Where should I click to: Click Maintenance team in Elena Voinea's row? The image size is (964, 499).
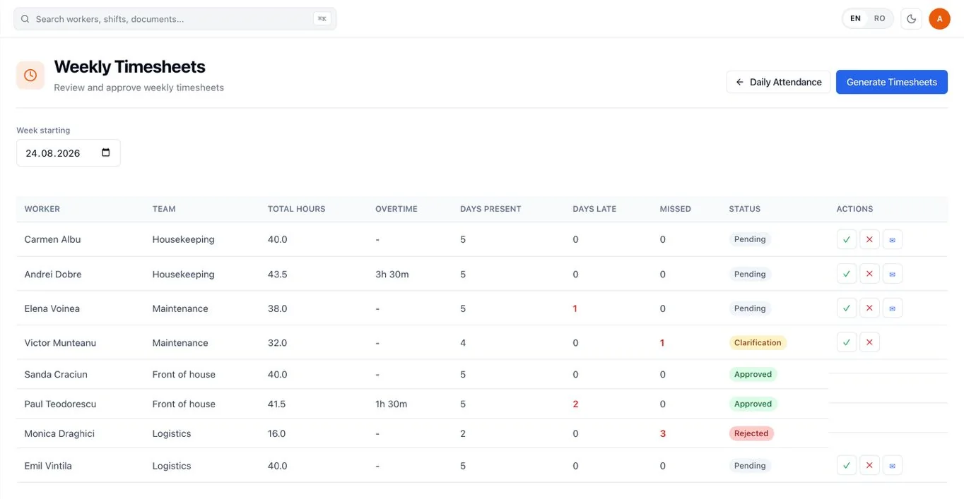click(x=180, y=308)
